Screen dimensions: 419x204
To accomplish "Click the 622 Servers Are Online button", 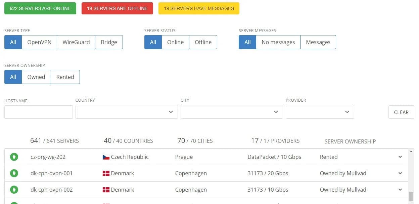I will [40, 8].
